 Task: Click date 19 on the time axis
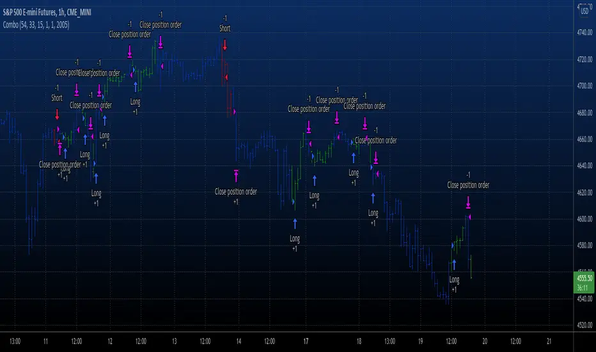[420, 341]
